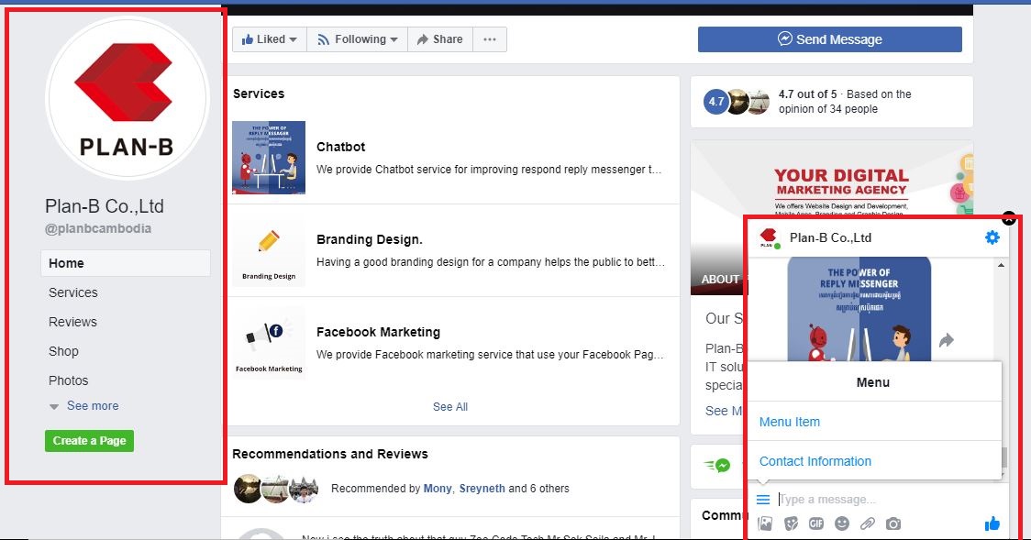Open the sticker picker in chat
Image resolution: width=1031 pixels, height=540 pixels.
coord(791,524)
